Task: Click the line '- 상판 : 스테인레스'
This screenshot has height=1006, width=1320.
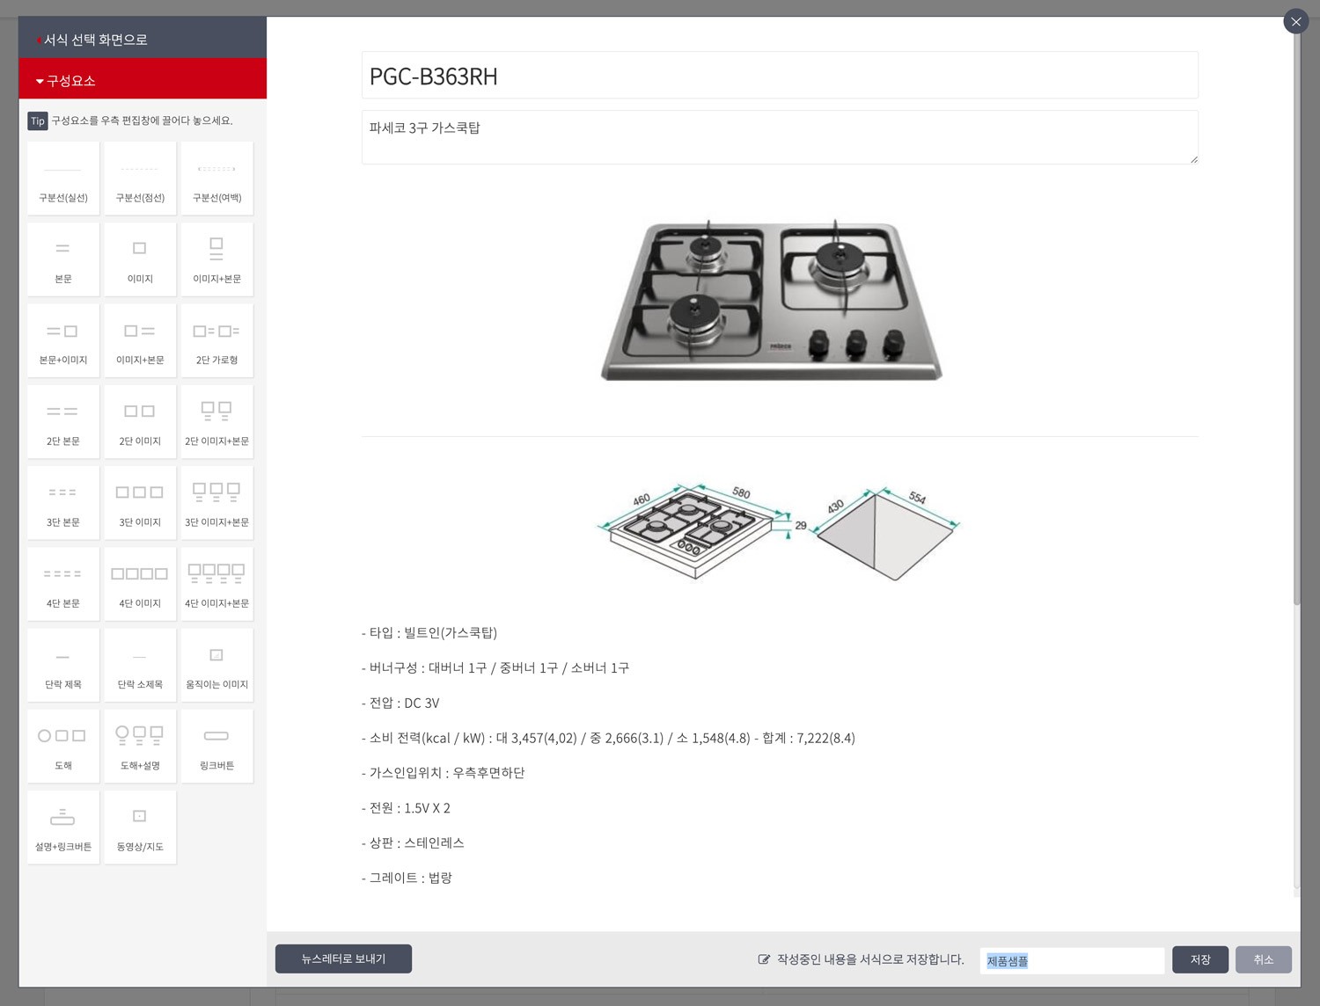Action: (413, 842)
